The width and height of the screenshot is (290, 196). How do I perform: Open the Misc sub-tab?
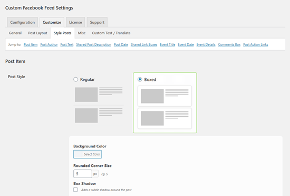click(82, 33)
